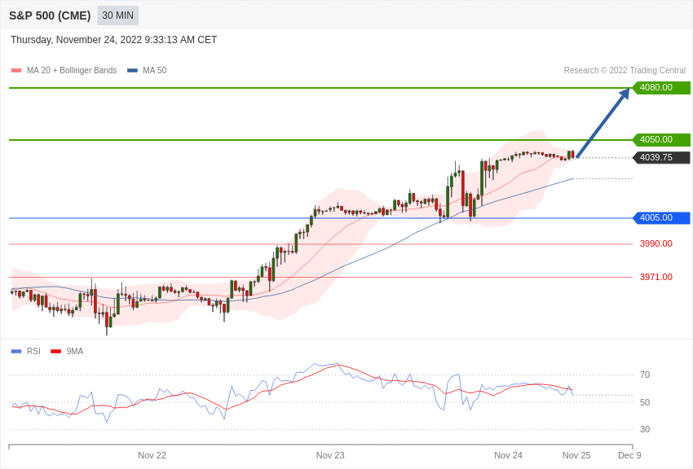The height and width of the screenshot is (469, 693).
Task: Click the MA 50 legend blue swatch
Action: click(x=132, y=71)
